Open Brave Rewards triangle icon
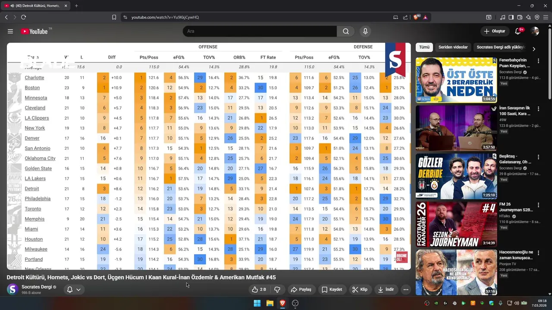The image size is (552, 310). coord(425,17)
